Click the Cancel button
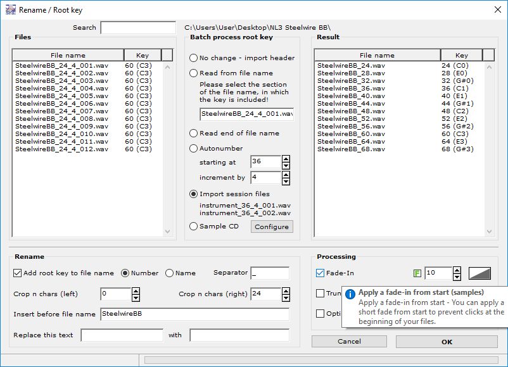This screenshot has height=367, width=508. [x=349, y=342]
